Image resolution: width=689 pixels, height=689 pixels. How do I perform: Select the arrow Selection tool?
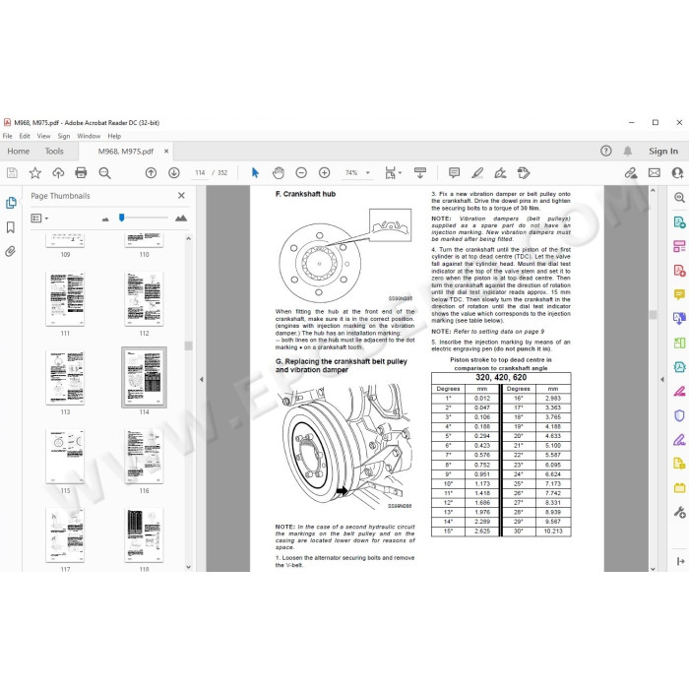coord(255,172)
